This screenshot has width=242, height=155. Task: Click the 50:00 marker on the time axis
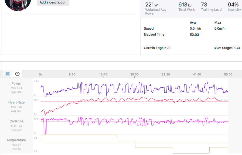(x=228, y=74)
